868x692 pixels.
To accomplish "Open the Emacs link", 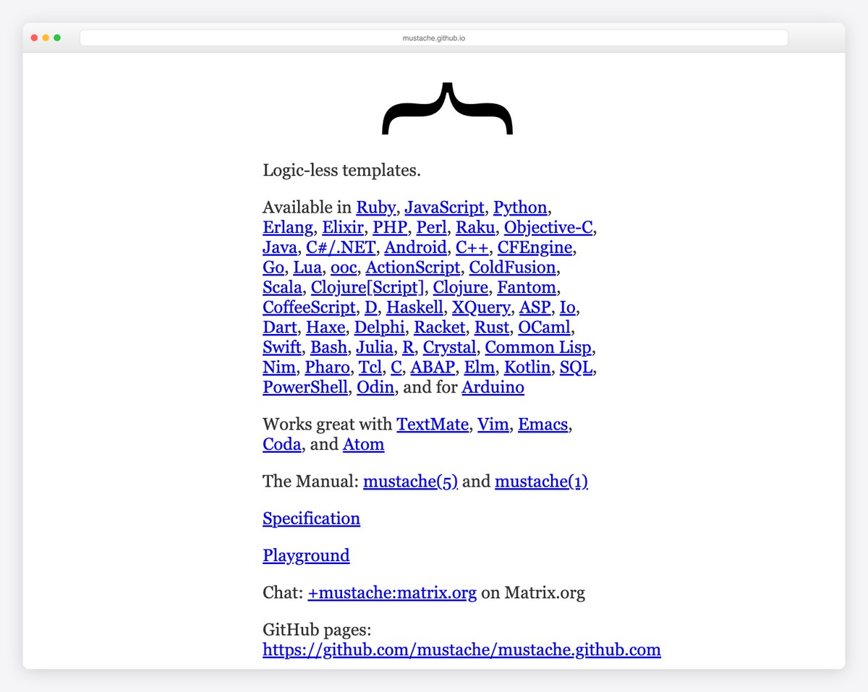I will click(542, 424).
